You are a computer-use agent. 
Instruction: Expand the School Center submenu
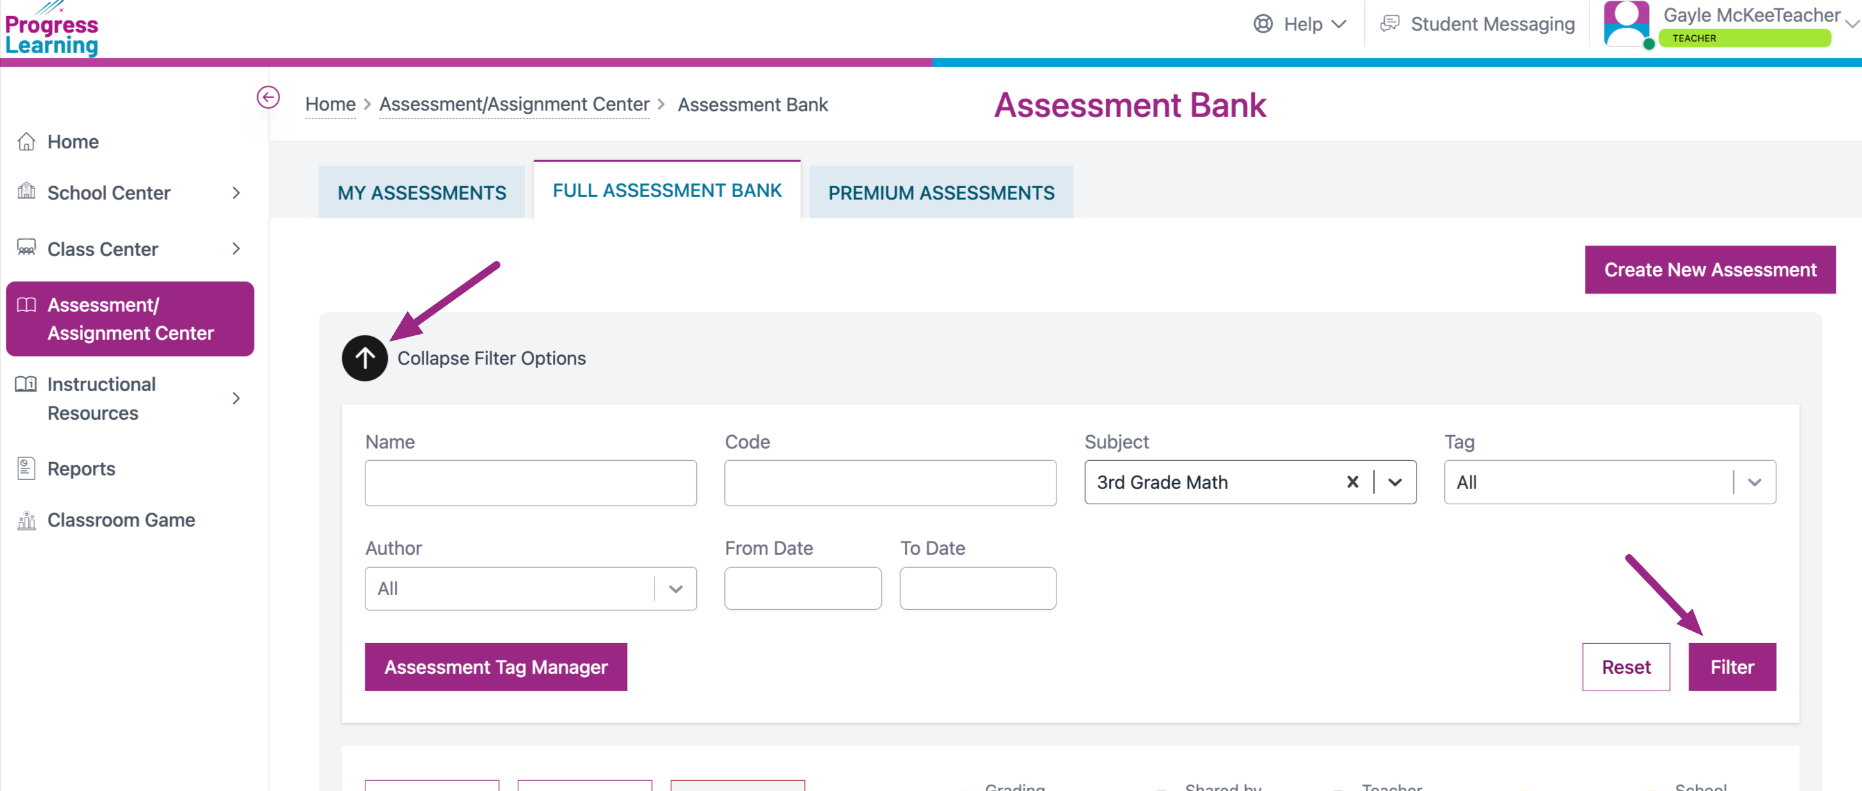(235, 193)
